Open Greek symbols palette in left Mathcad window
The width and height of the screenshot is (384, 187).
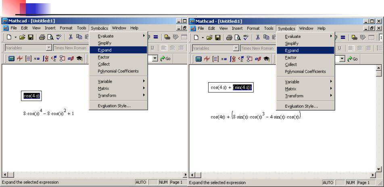71,59
